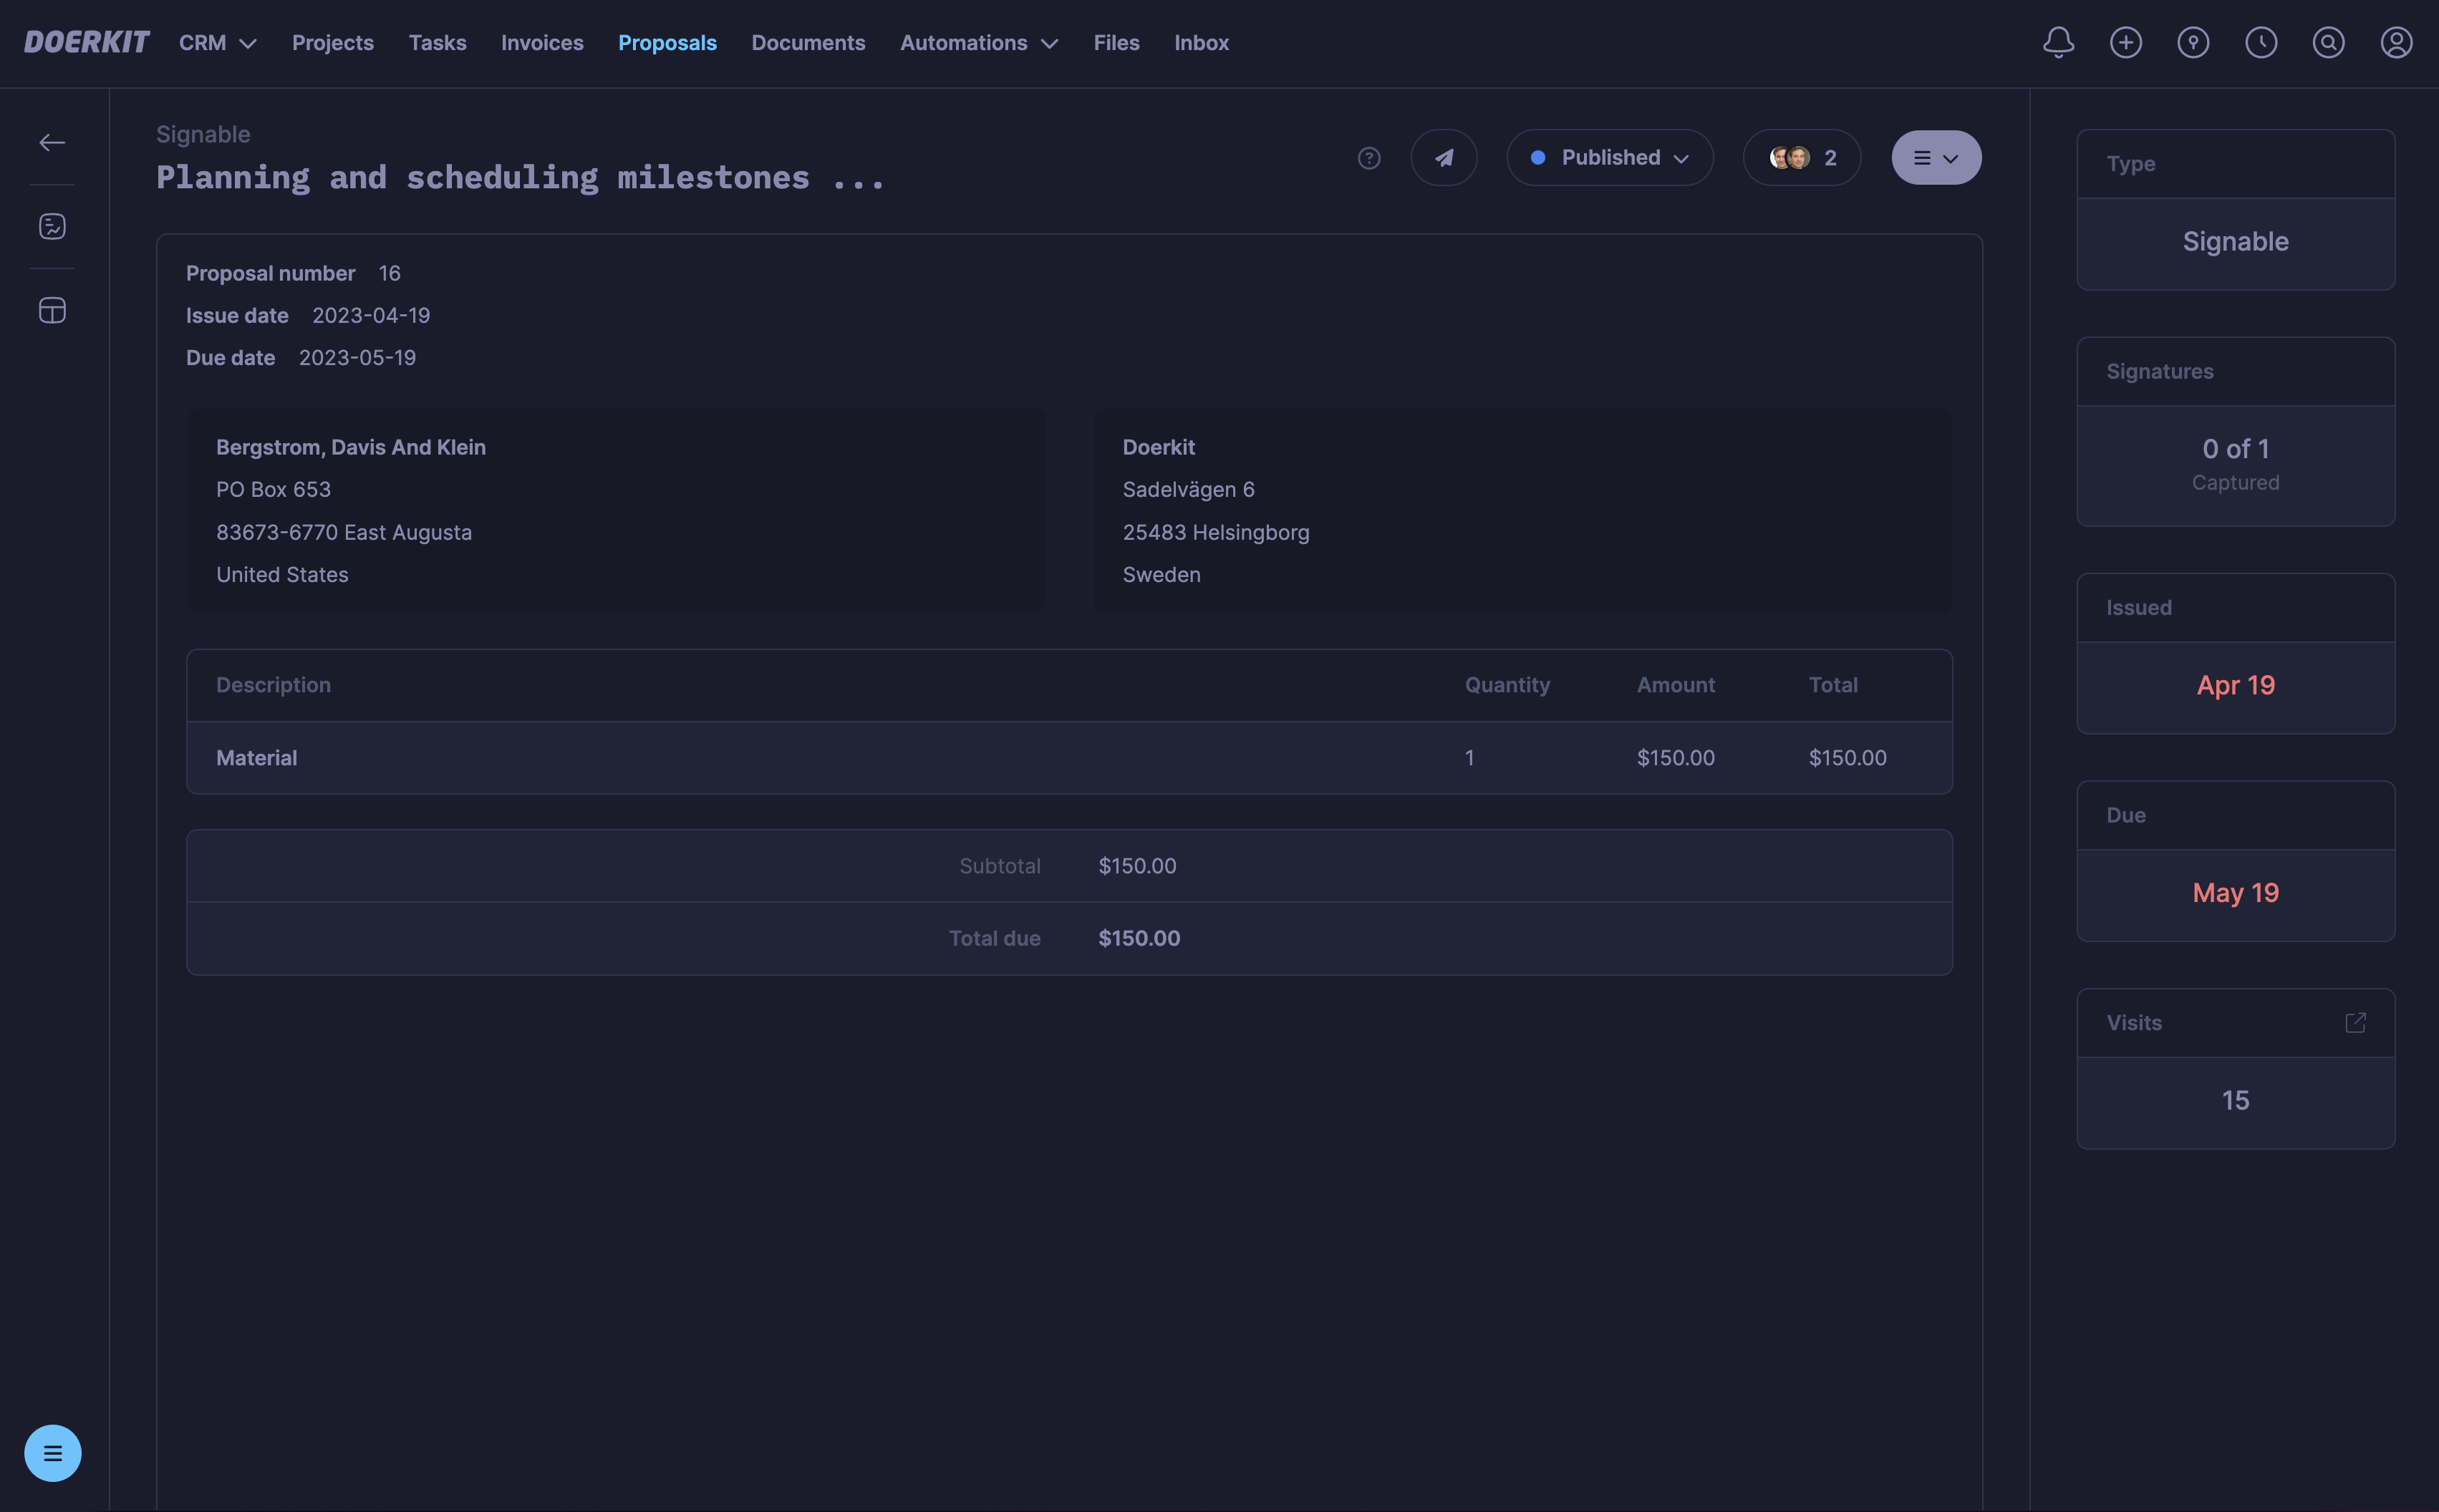Viewport: 2439px width, 1512px height.
Task: Open the Documents section
Action: click(x=808, y=42)
